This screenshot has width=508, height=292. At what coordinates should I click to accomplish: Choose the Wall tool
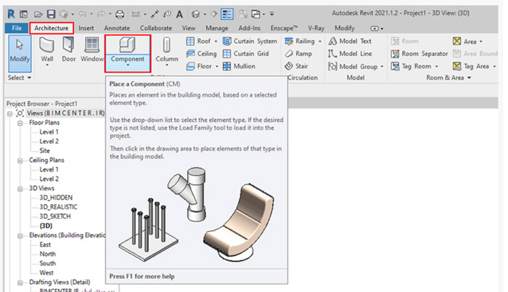[47, 52]
